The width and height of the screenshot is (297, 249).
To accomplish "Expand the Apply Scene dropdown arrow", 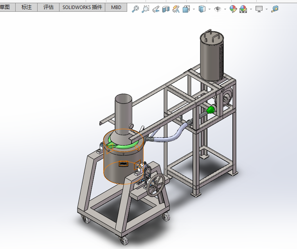I will [250, 9].
